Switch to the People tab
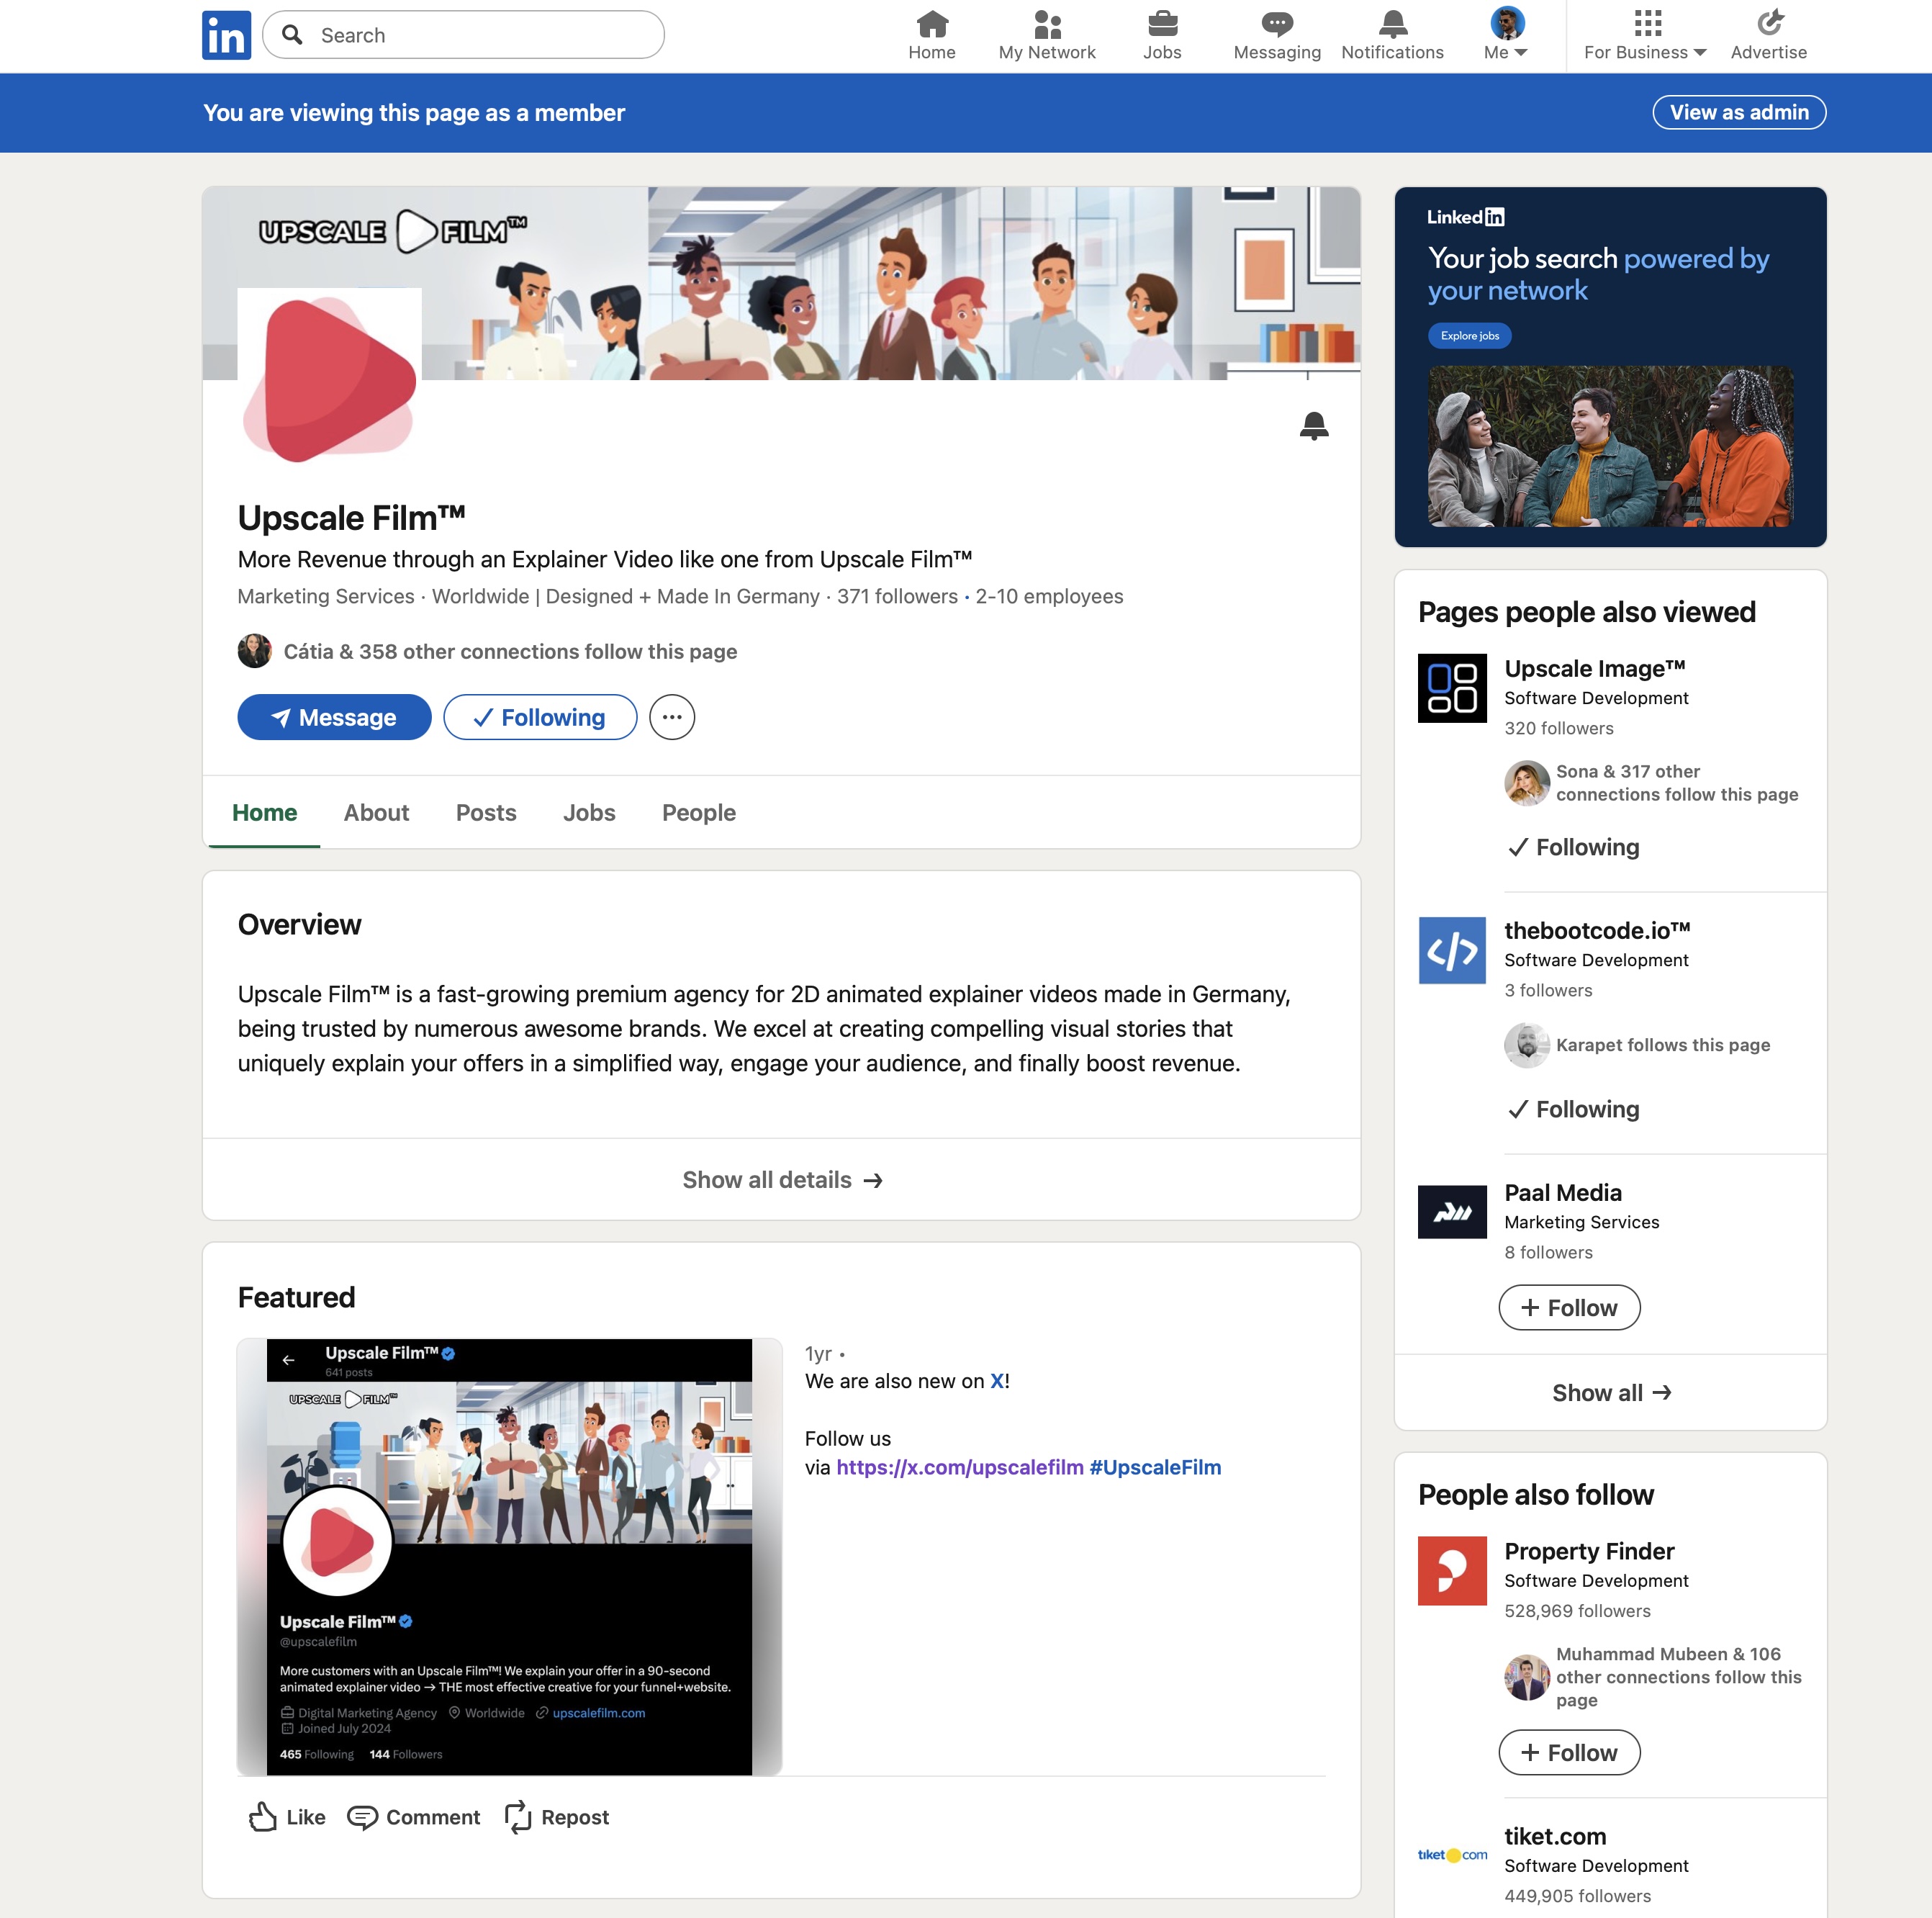 click(698, 812)
